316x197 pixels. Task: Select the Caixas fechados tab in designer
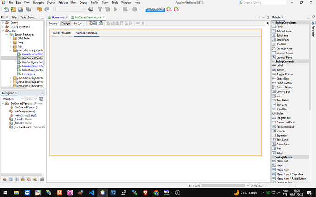(62, 33)
